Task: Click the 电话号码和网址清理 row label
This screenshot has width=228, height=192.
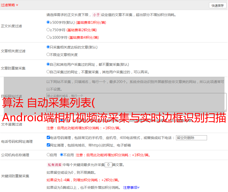Action: [17, 141]
